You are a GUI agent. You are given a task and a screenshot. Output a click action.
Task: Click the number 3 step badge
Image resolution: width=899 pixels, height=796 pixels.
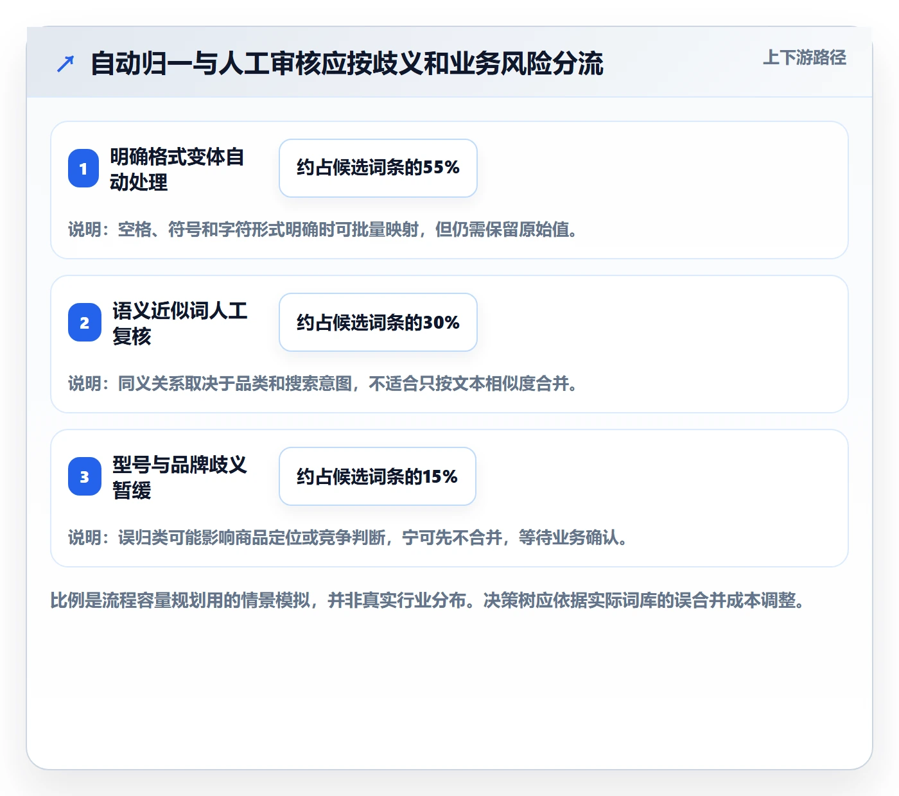click(85, 476)
